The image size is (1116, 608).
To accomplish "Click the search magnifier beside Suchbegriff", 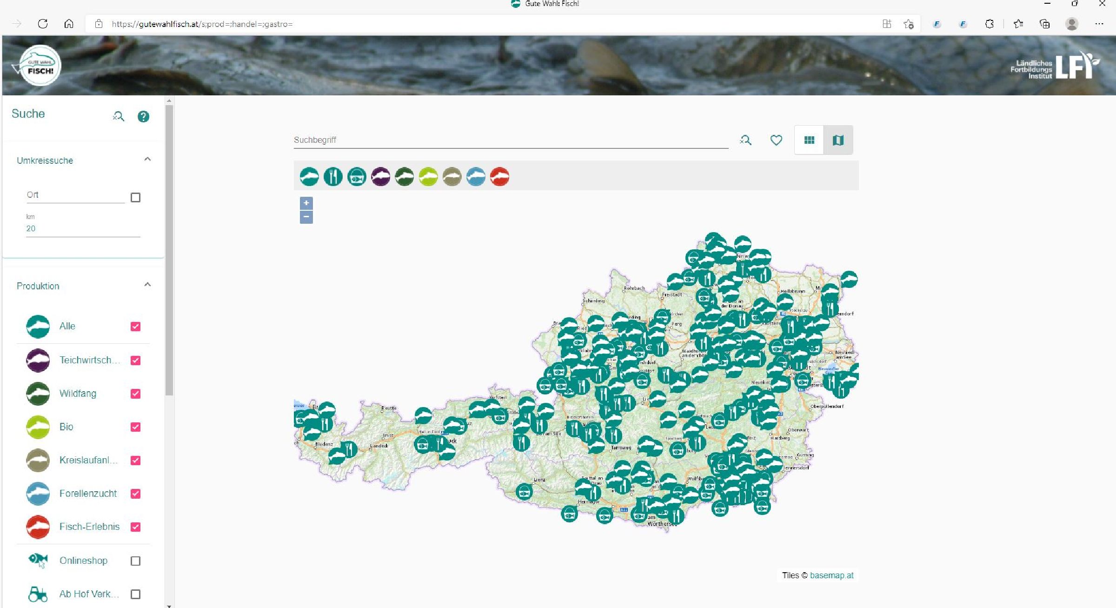I will coord(745,140).
